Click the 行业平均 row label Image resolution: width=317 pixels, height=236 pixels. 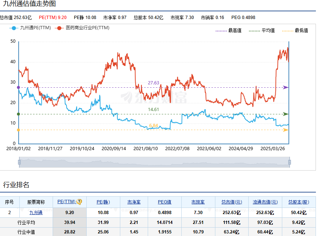pos(26,222)
